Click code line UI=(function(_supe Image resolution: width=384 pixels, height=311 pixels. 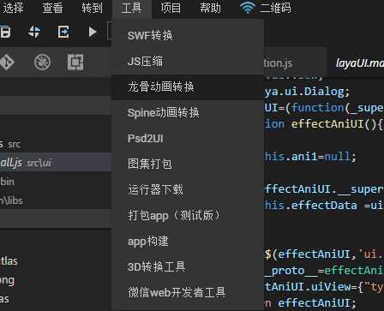[x=324, y=108]
